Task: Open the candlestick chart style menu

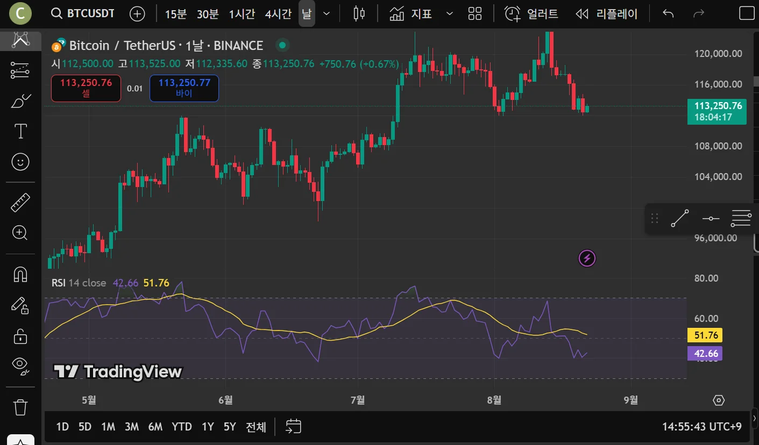Action: [359, 14]
